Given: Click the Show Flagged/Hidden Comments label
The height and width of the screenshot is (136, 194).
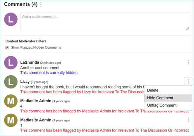Looking at the screenshot, I should [x=36, y=47].
